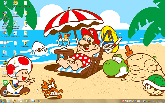Open the network tray icon

(151, 101)
